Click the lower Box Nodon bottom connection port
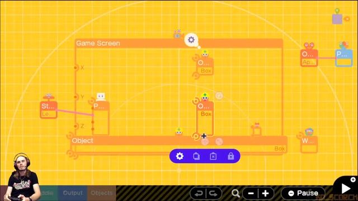This screenshot has height=201, width=358. 196,136
